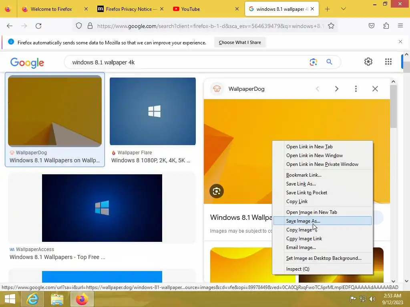Choose Open Link in New Private Window
This screenshot has height=307, width=410.
click(x=322, y=164)
